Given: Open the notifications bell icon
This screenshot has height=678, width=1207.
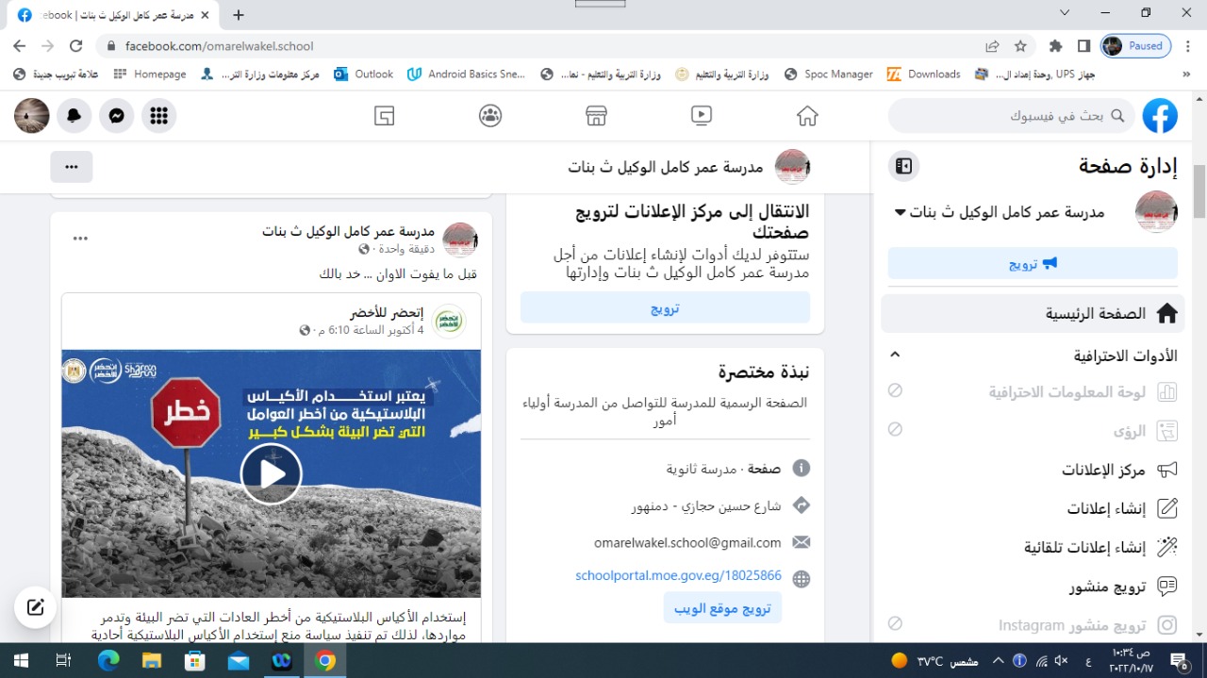Looking at the screenshot, I should [x=74, y=115].
